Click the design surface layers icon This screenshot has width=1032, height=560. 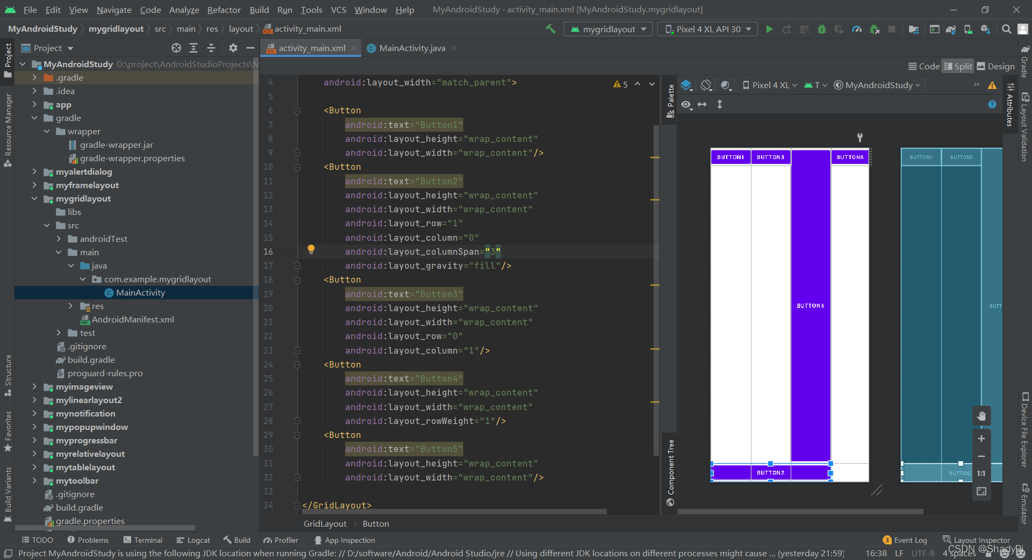tap(686, 85)
